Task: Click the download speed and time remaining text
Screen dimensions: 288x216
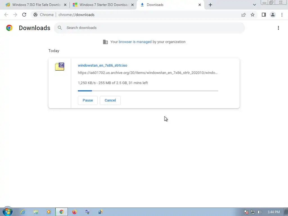Action: pos(113,83)
